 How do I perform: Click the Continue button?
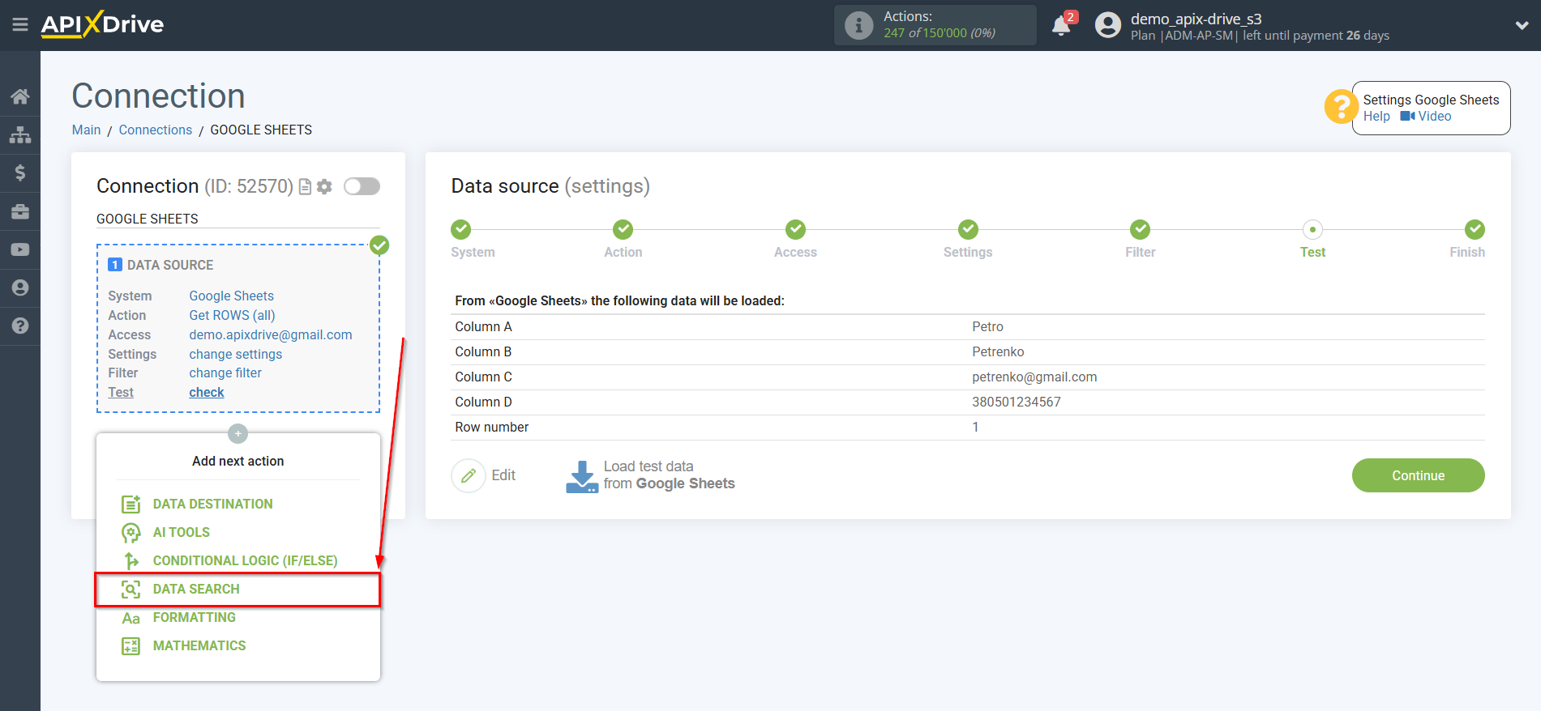[1418, 475]
